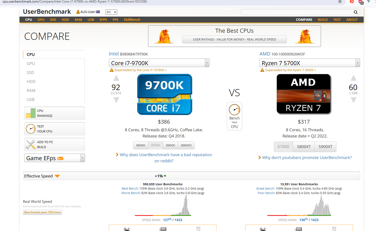Viewport: 376px width, 231px height.
Task: Select COMPARE in the top menu
Action: (304, 19)
